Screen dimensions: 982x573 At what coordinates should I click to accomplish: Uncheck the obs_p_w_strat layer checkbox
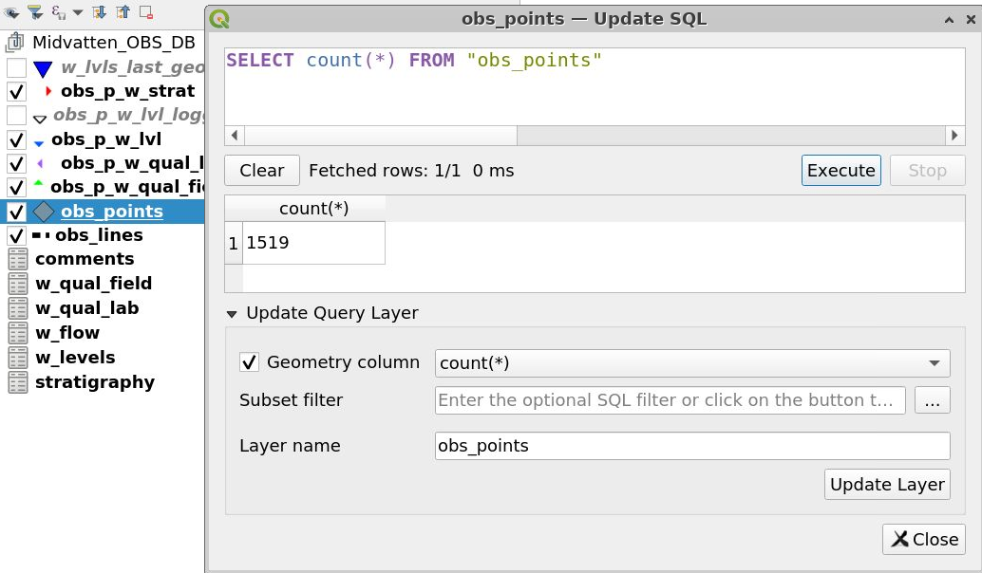pyautogui.click(x=15, y=92)
